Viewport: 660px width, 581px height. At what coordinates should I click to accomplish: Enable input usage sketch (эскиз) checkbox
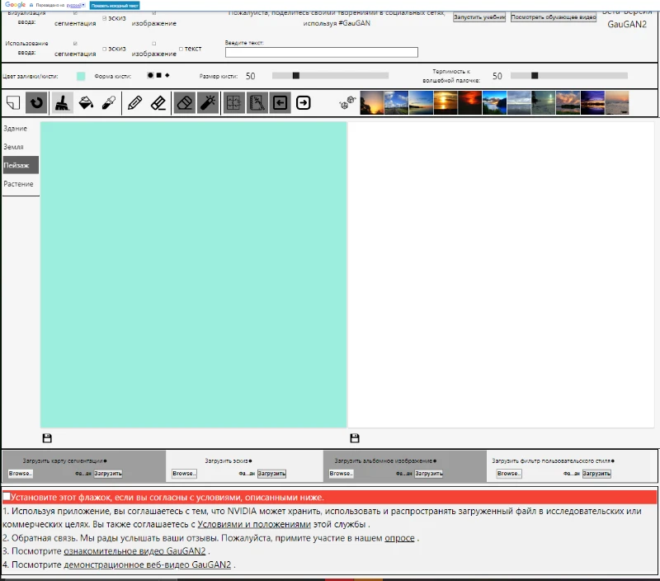point(105,49)
